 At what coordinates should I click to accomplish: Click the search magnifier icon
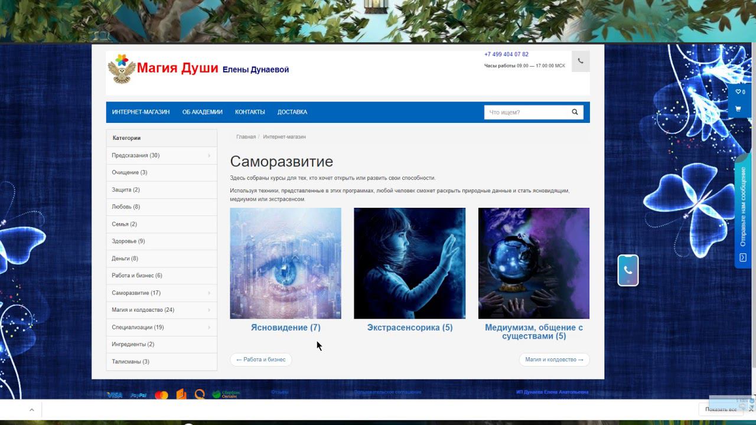tap(575, 112)
